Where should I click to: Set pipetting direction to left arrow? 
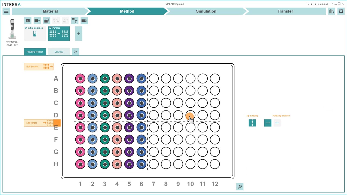coord(277,123)
